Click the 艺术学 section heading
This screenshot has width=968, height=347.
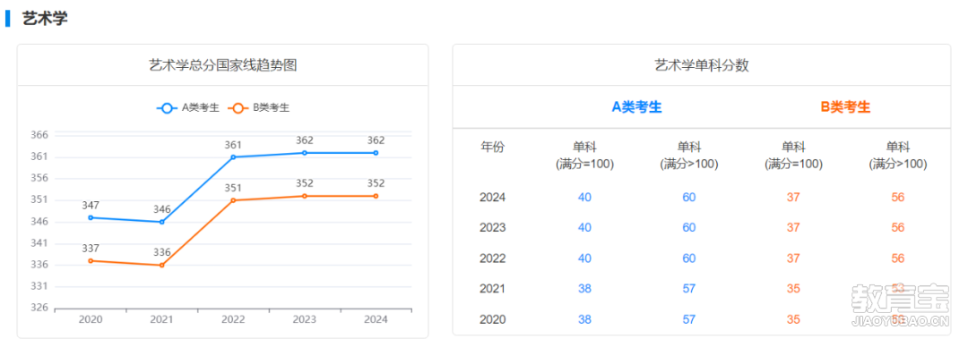[x=45, y=19]
